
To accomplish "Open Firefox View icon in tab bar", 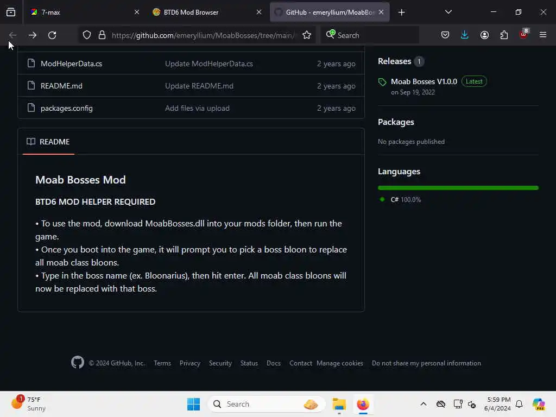I will (x=11, y=12).
